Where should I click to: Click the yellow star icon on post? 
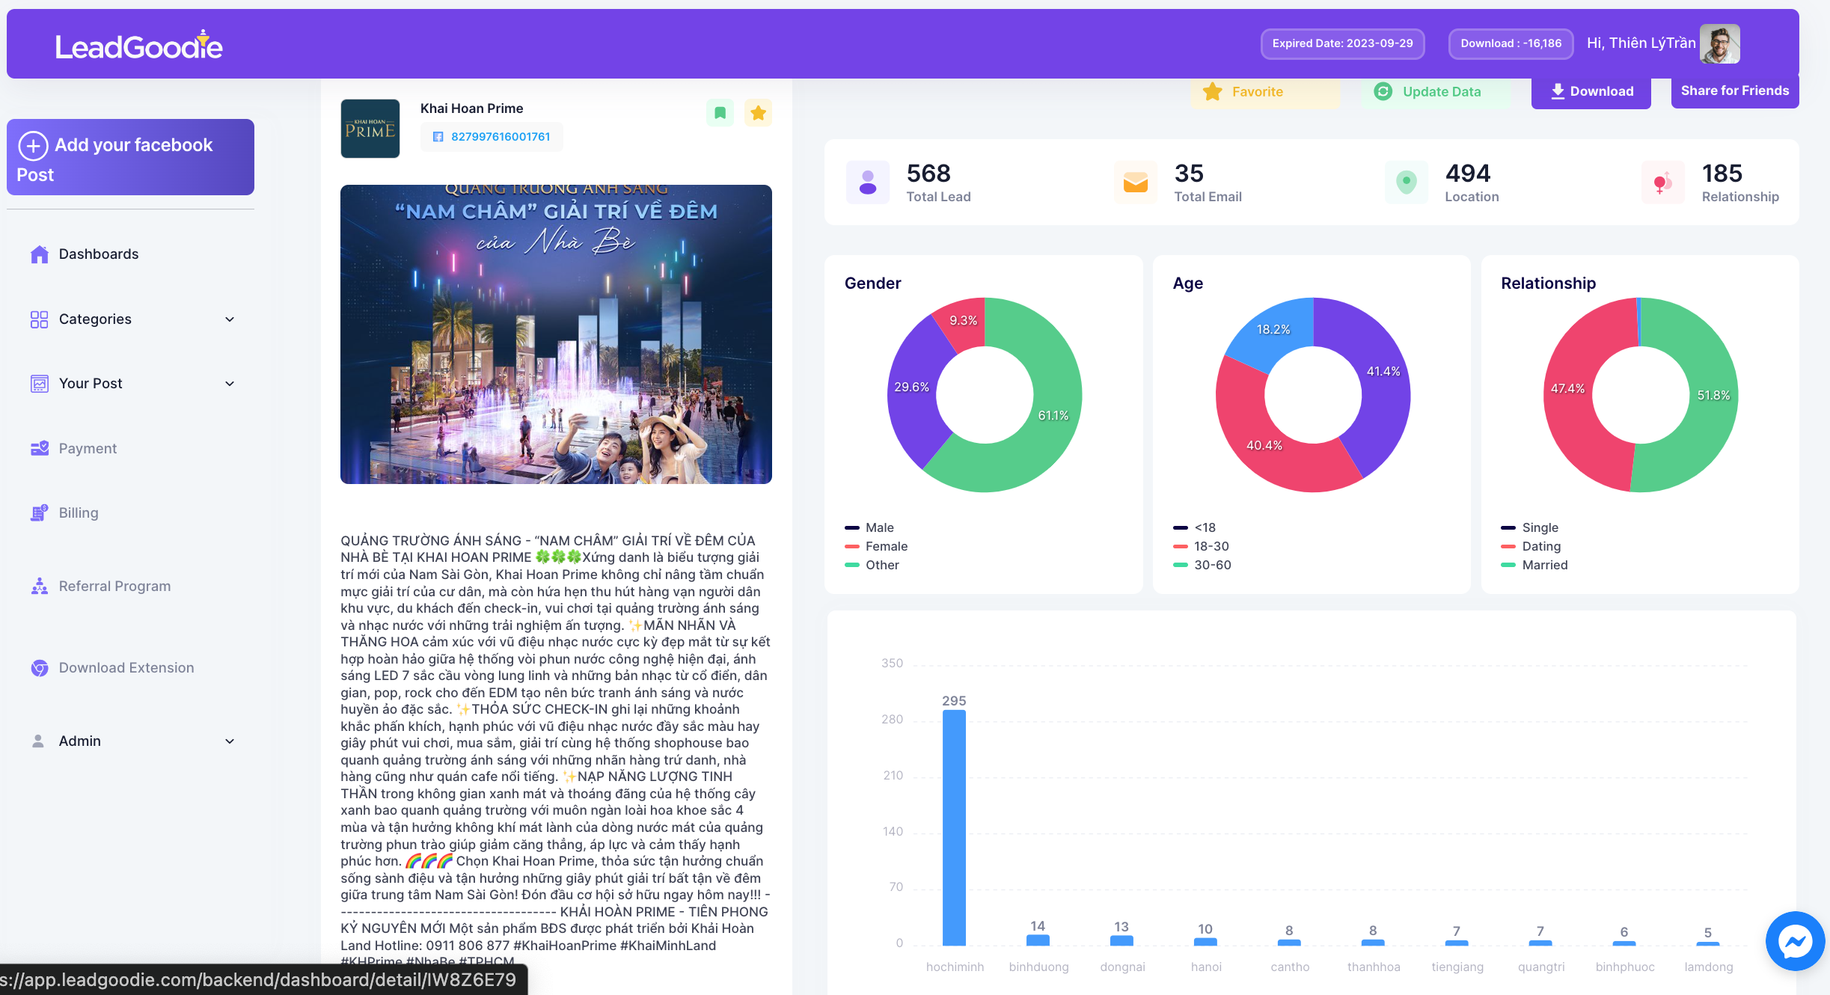click(x=758, y=113)
